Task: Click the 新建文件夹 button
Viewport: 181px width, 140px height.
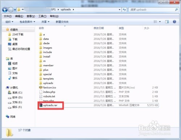Action: point(62,22)
